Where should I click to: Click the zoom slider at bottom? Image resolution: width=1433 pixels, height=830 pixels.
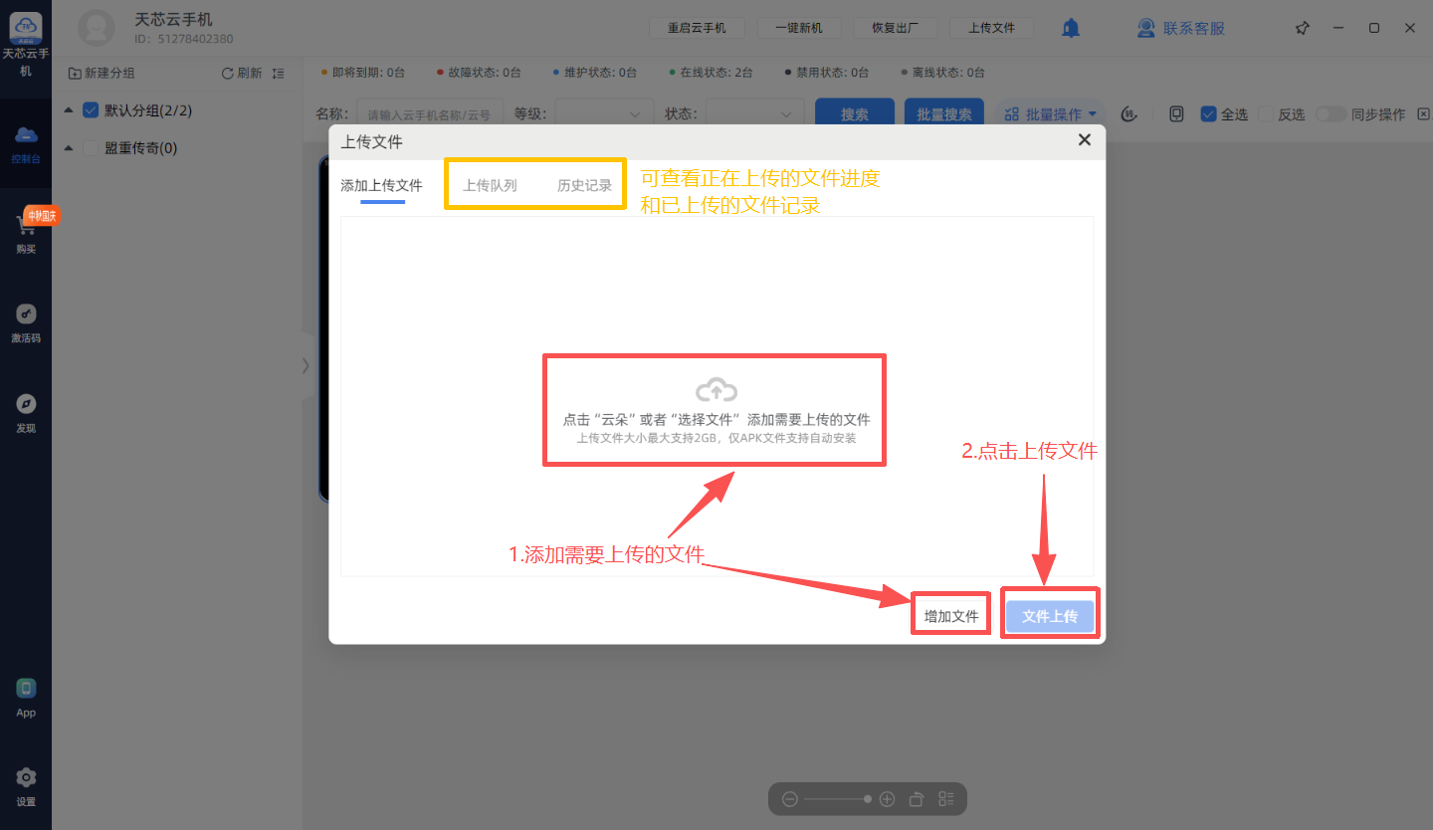(x=838, y=799)
